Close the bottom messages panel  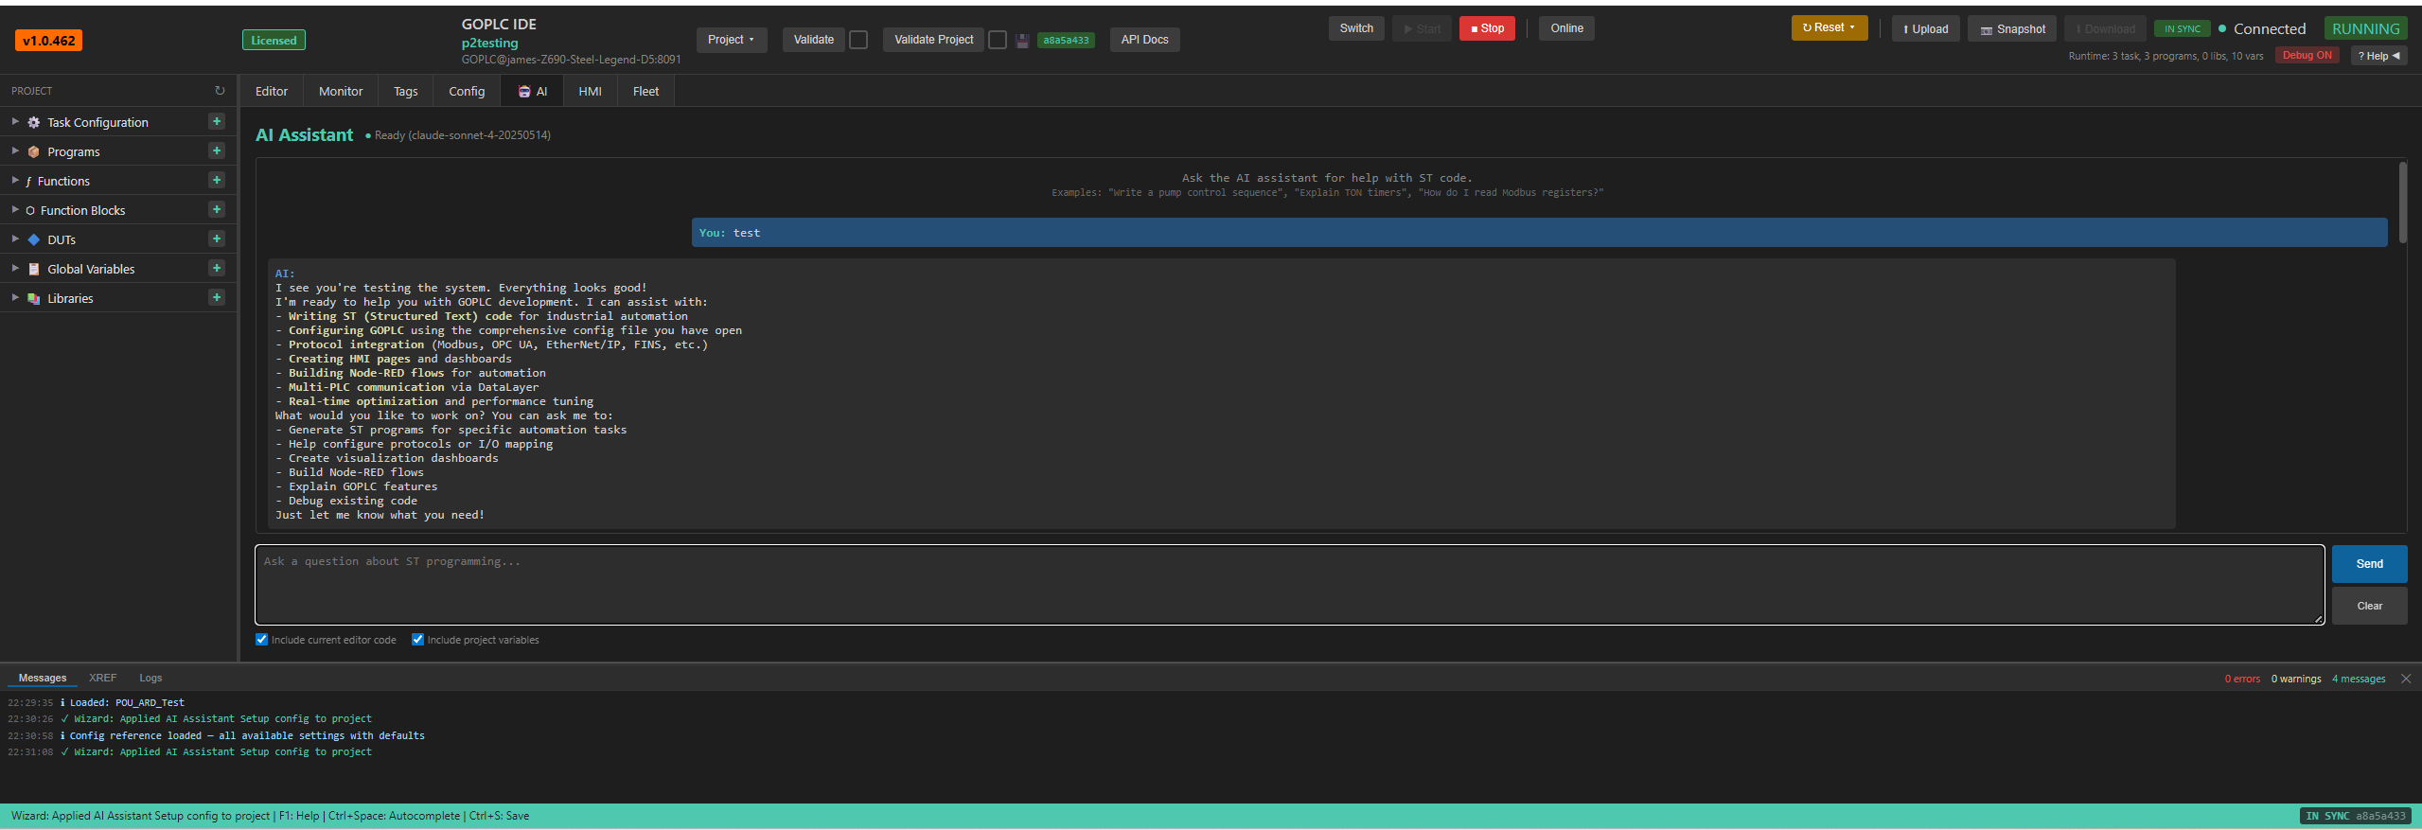pyautogui.click(x=2406, y=679)
